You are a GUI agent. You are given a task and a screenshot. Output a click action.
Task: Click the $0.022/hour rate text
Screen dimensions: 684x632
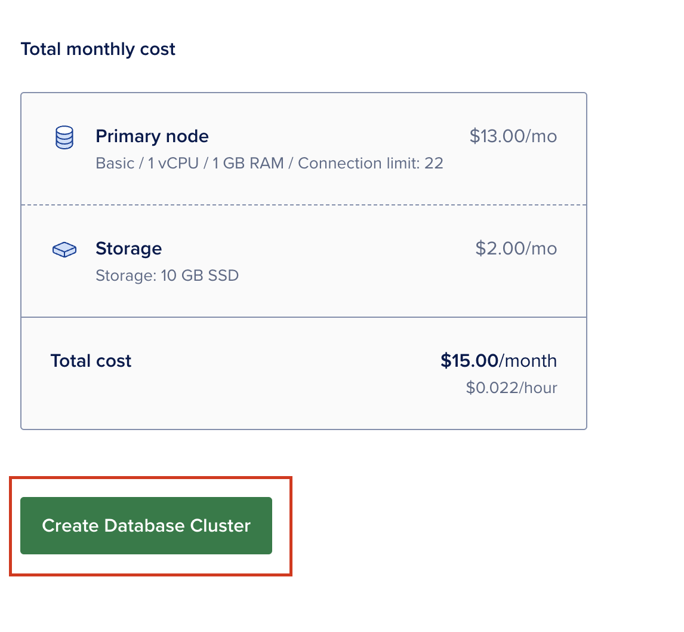coord(512,388)
